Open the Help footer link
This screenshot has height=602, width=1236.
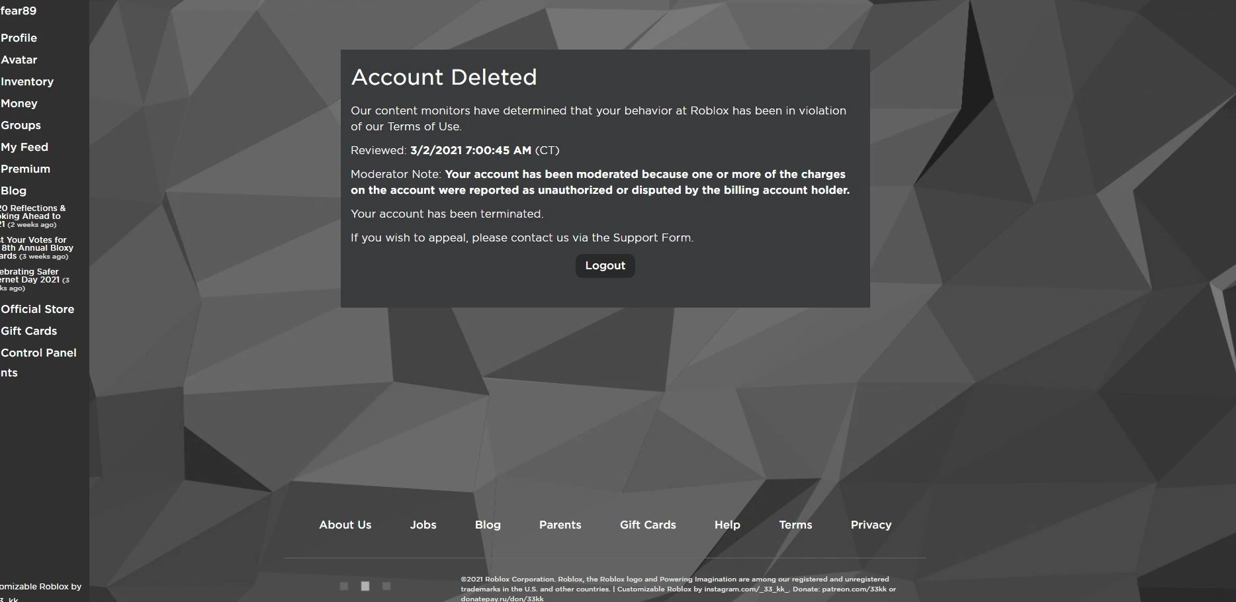pyautogui.click(x=727, y=525)
